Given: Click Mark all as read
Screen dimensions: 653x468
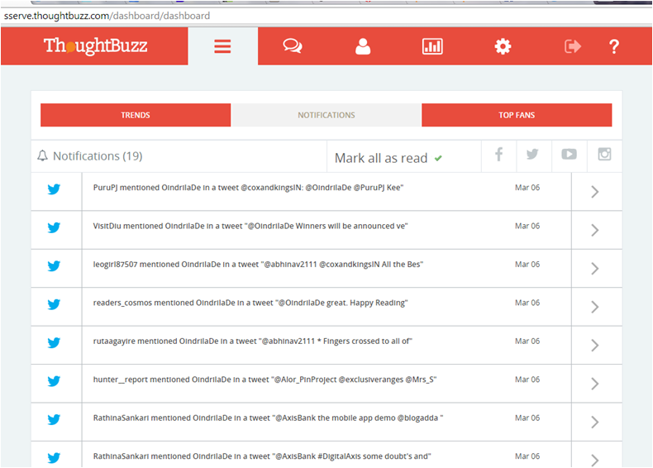Looking at the screenshot, I should 388,158.
